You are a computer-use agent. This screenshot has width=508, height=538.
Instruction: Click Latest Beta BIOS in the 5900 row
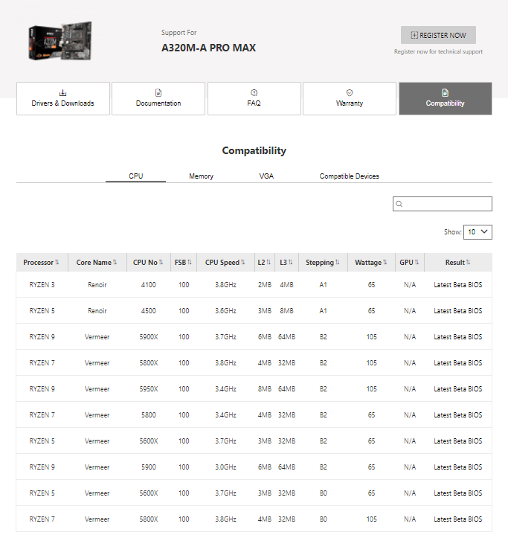click(x=458, y=467)
